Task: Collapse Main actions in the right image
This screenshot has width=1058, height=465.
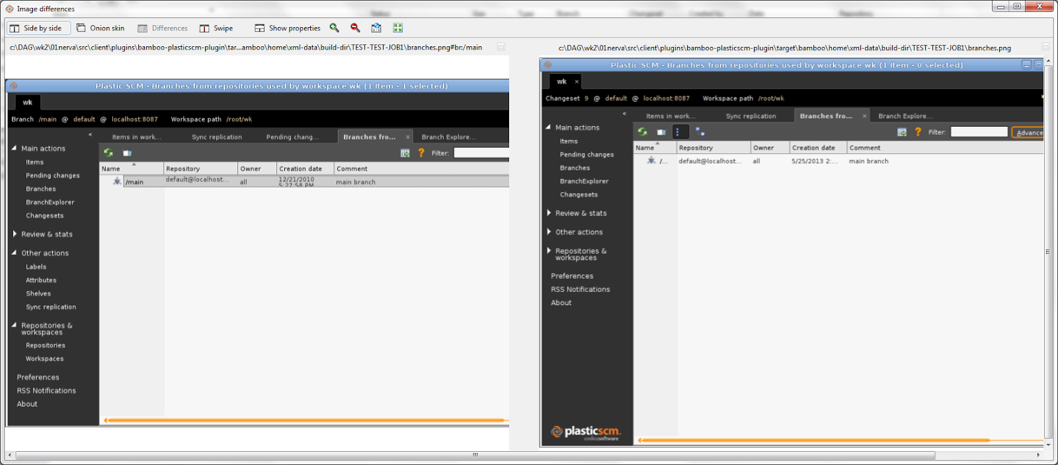Action: point(548,127)
